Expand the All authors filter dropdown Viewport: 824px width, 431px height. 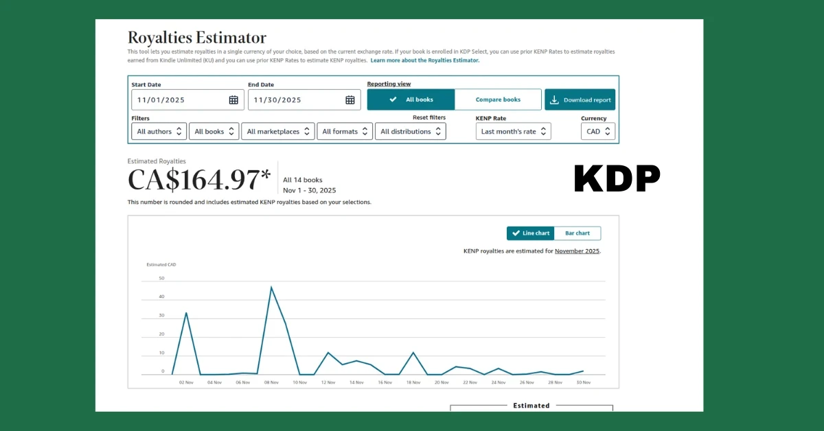(x=159, y=132)
